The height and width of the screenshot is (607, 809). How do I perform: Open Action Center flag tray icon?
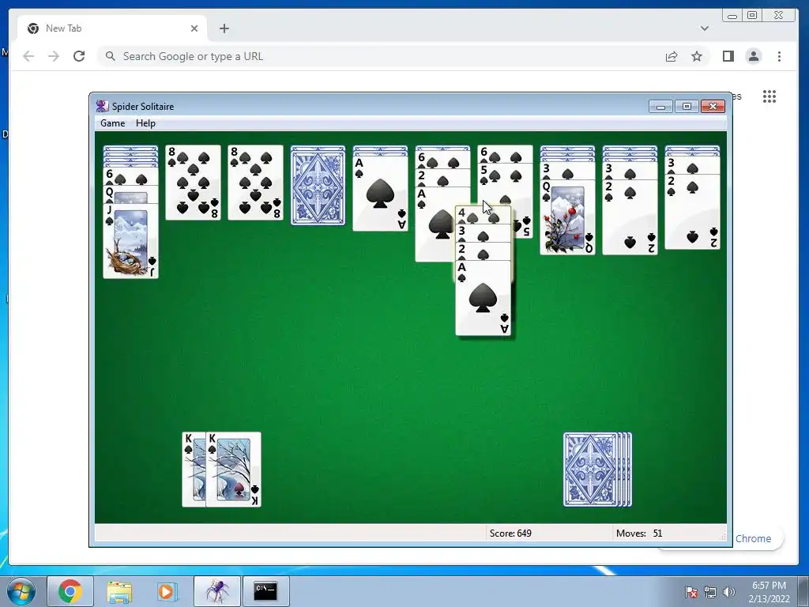[691, 592]
